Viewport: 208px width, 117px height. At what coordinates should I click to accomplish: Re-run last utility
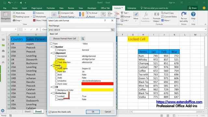(x=184, y=17)
